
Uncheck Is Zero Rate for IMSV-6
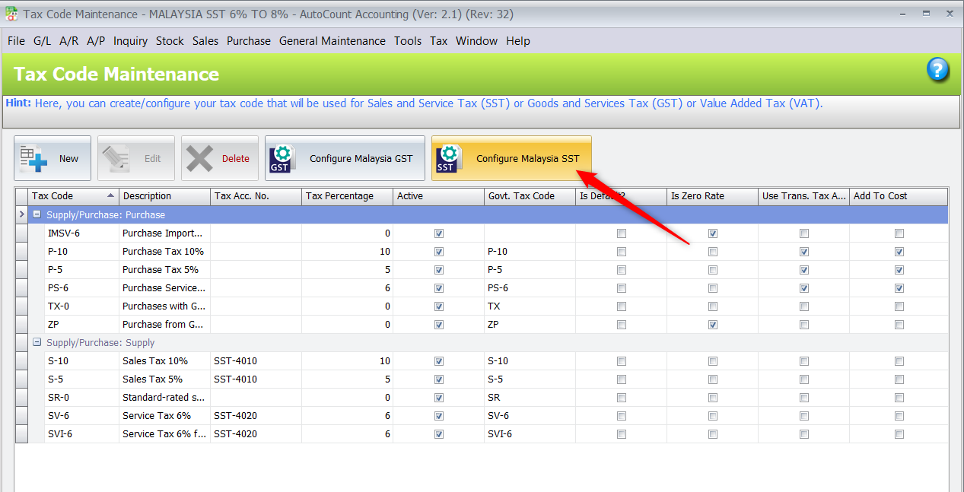713,233
